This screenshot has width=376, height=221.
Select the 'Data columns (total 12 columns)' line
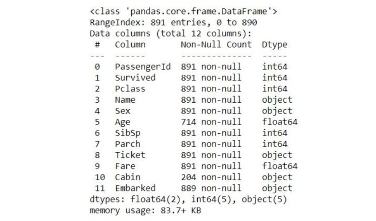point(171,33)
